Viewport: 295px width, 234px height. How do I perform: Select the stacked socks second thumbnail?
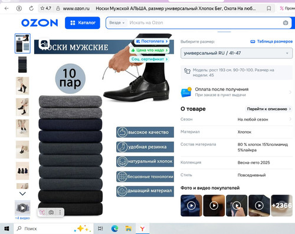[x=22, y=64]
